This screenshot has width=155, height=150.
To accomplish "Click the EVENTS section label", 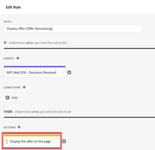I will [9, 58].
